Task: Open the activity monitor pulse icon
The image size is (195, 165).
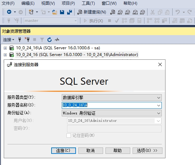Action: click(x=57, y=39)
